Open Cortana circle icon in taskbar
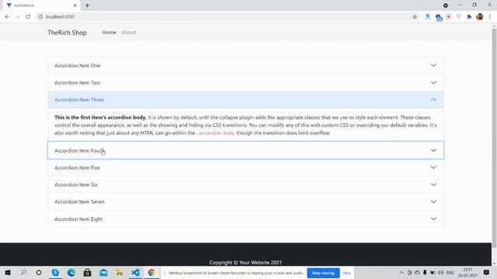 (39, 272)
